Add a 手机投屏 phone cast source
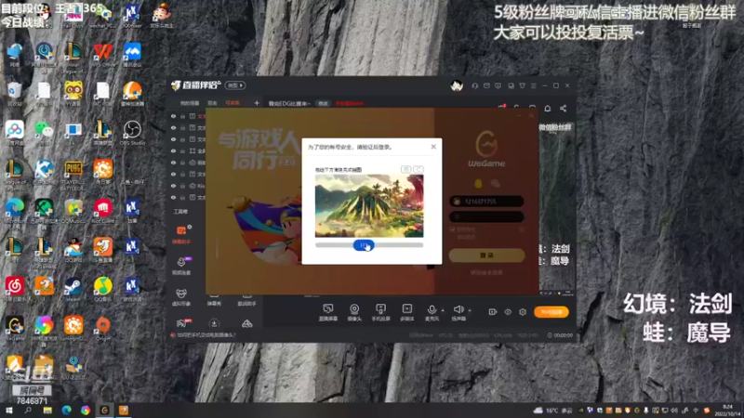 [380, 312]
